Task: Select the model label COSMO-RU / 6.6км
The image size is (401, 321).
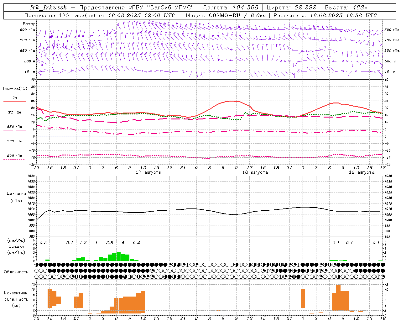Action: pyautogui.click(x=237, y=15)
